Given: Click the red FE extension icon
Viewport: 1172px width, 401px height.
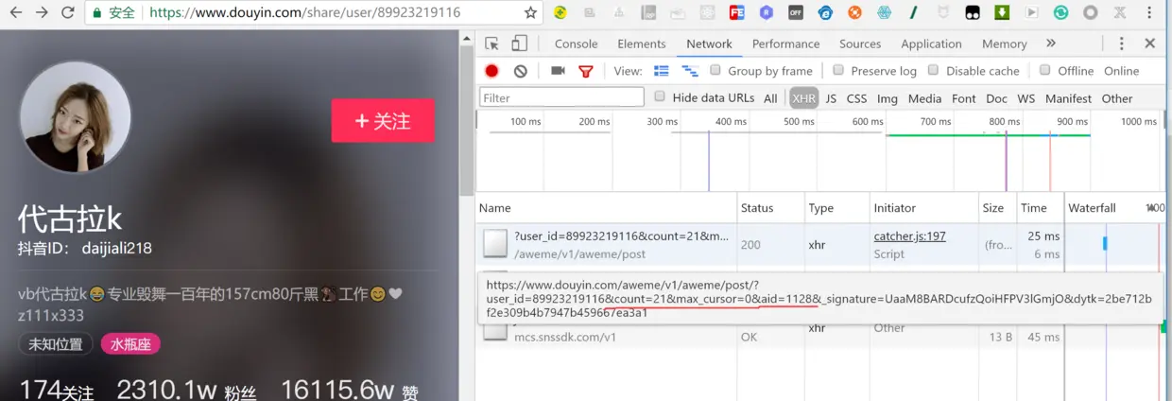Looking at the screenshot, I should (x=737, y=13).
